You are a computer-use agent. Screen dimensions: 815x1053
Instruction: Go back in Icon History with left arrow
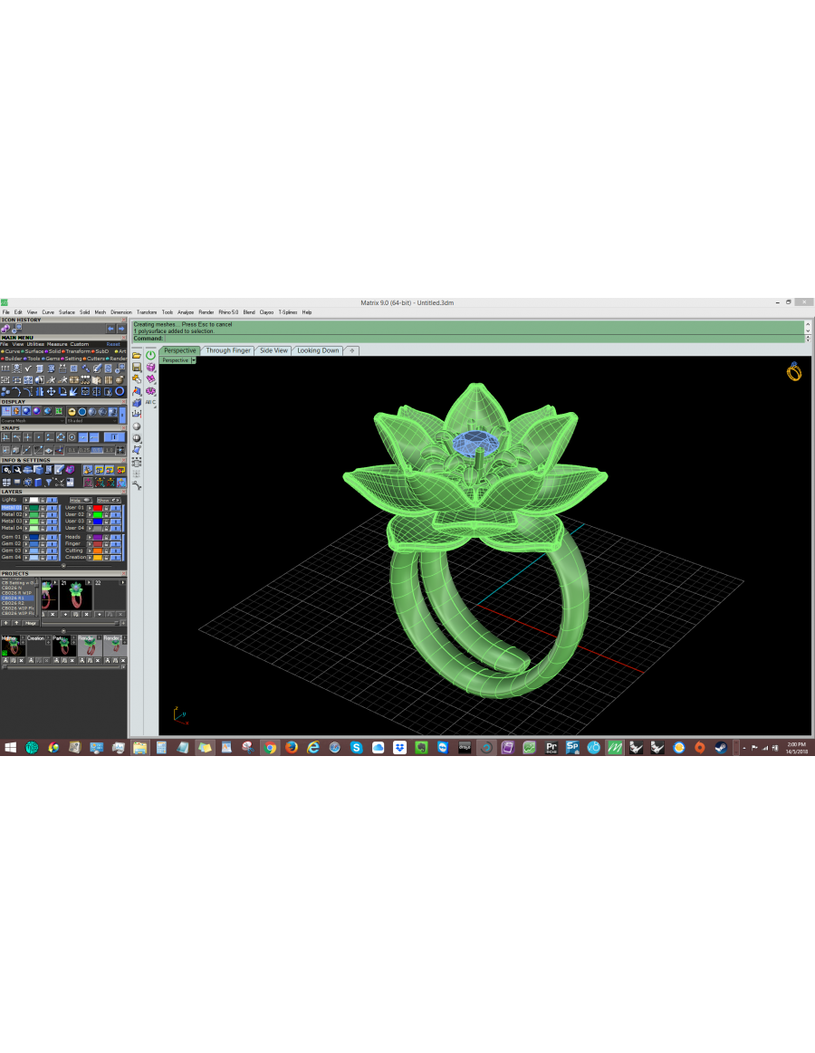(110, 329)
